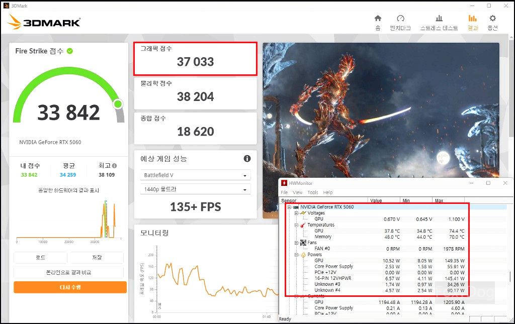Viewport: 515px width, 324px height.
Task: Select the Core Power Supply power row
Action: tap(392, 266)
